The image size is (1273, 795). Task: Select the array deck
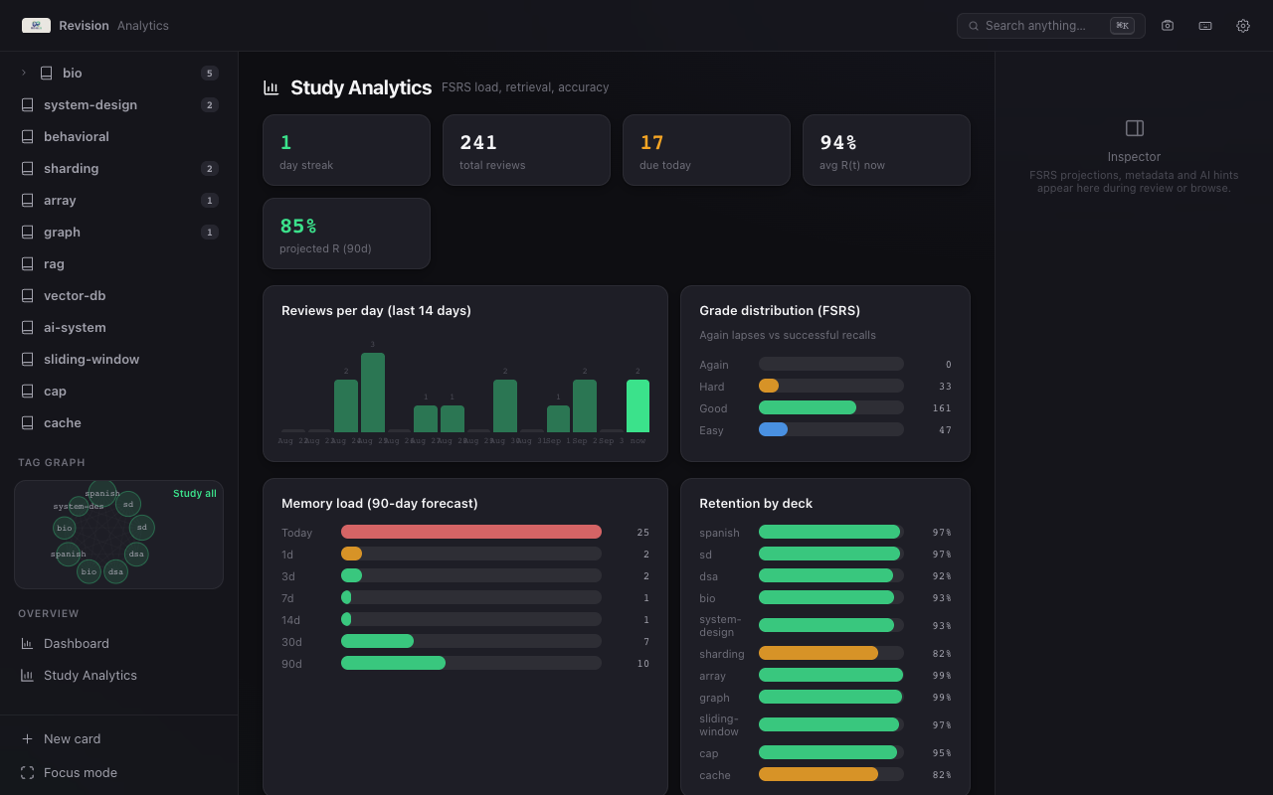pyautogui.click(x=119, y=200)
